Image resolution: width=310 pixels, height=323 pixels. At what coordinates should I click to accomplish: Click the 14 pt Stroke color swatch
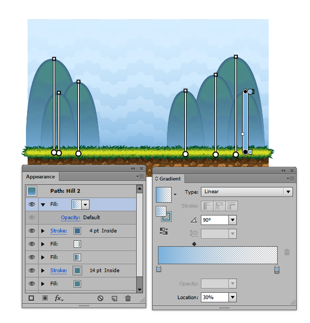77,271
